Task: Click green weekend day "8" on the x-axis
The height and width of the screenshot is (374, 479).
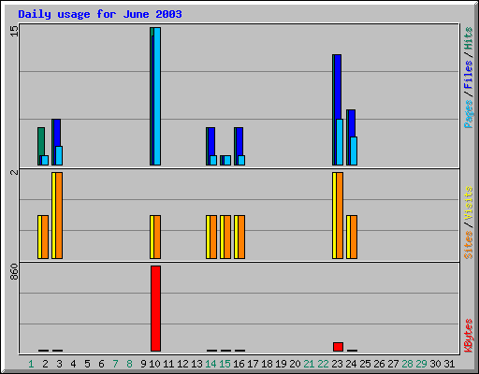Action: click(129, 364)
